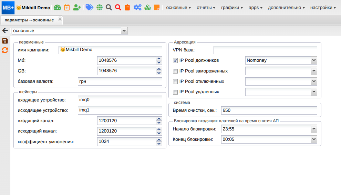This screenshot has height=195, width=341.
Task: Open the blue tags icon
Action: click(89, 8)
